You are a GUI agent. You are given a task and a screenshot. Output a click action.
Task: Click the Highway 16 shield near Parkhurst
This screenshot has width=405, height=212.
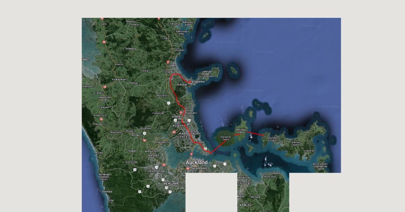pos(105,87)
